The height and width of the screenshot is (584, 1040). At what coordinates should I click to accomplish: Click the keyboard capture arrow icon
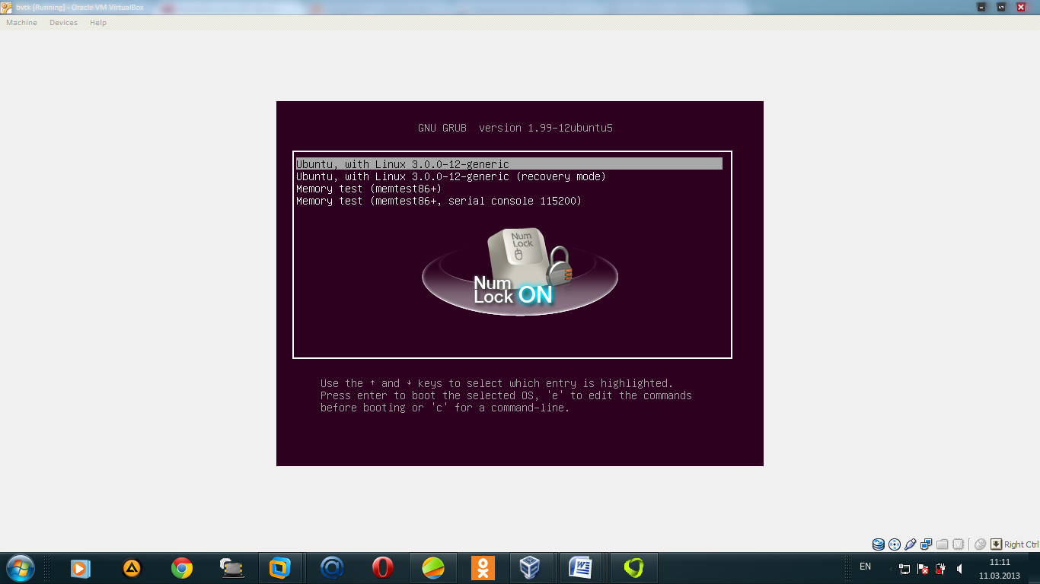[x=996, y=544]
